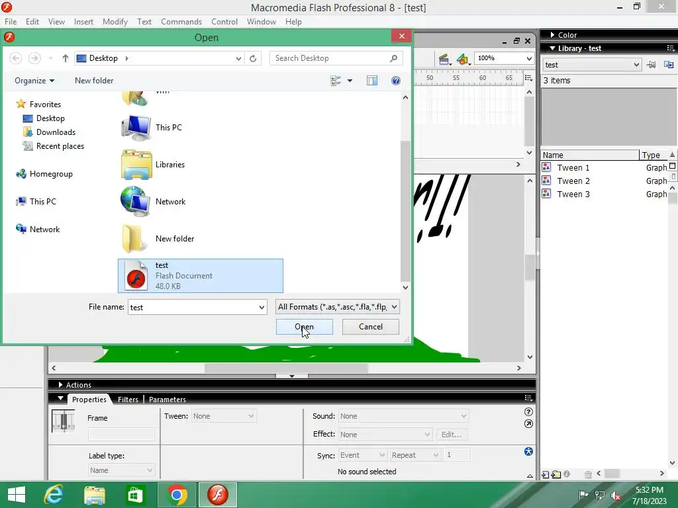Click accessibility icon in Properties panel

tap(528, 451)
